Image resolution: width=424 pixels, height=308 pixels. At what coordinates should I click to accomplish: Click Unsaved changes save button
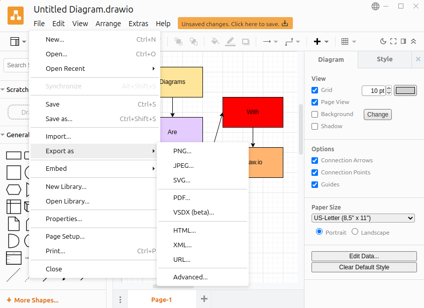(235, 24)
